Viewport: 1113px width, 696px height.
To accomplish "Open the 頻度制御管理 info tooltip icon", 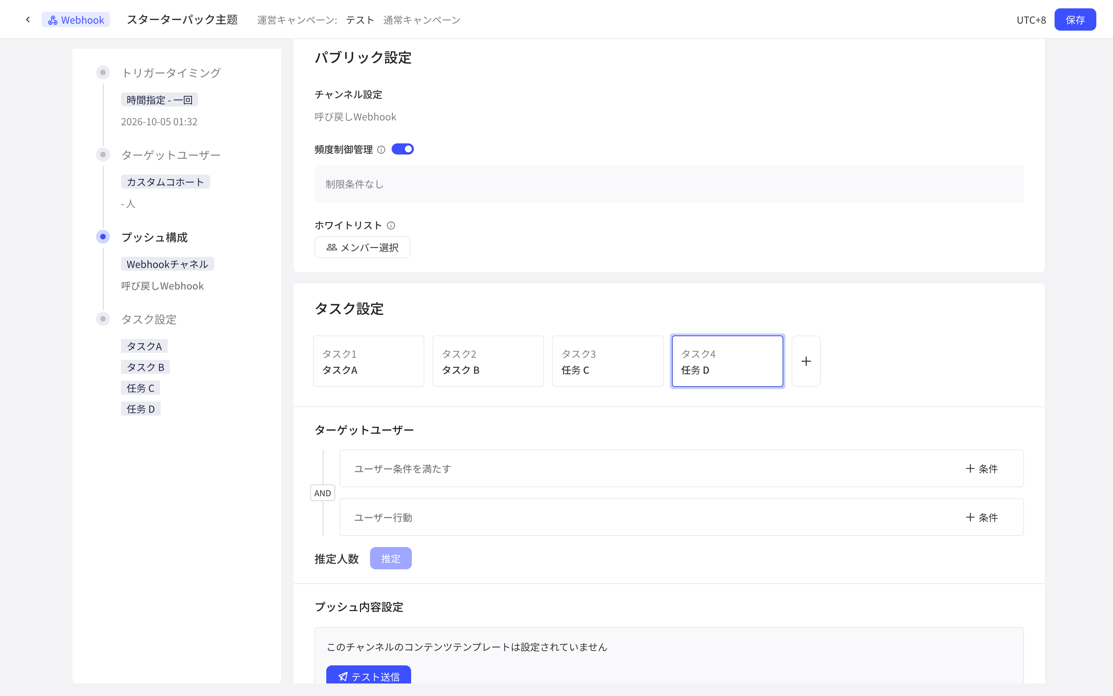I will (381, 150).
